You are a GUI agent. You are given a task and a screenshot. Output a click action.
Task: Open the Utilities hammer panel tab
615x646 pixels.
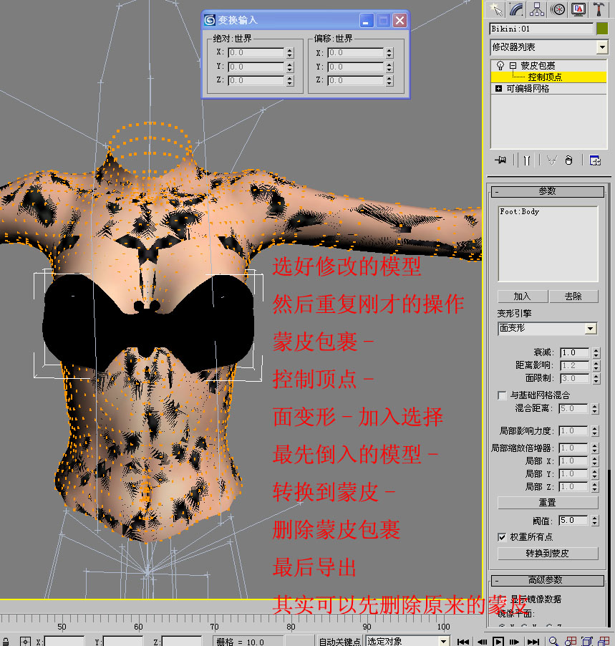click(600, 9)
